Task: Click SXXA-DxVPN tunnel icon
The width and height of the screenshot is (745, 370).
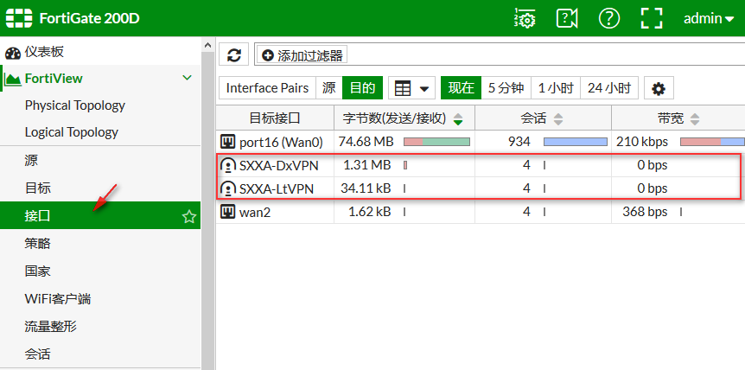Action: point(228,165)
